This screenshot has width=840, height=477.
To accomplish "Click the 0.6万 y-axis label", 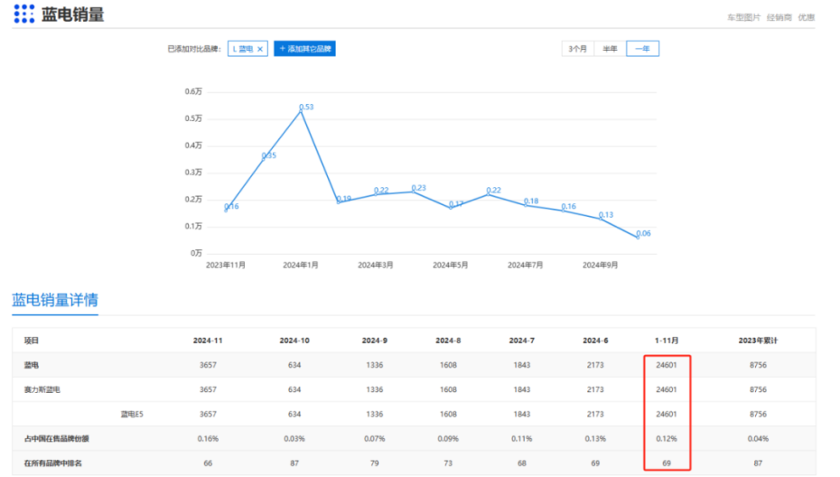I will [x=193, y=91].
